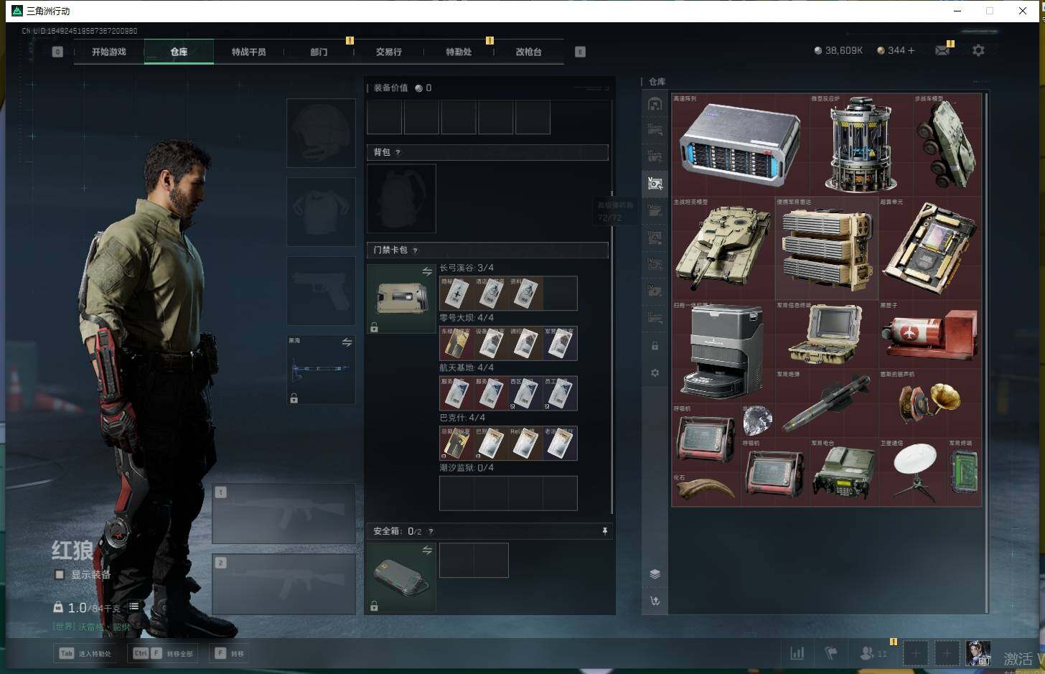This screenshot has height=674, width=1045.
Task: Select the 仓库 tab
Action: tap(179, 52)
